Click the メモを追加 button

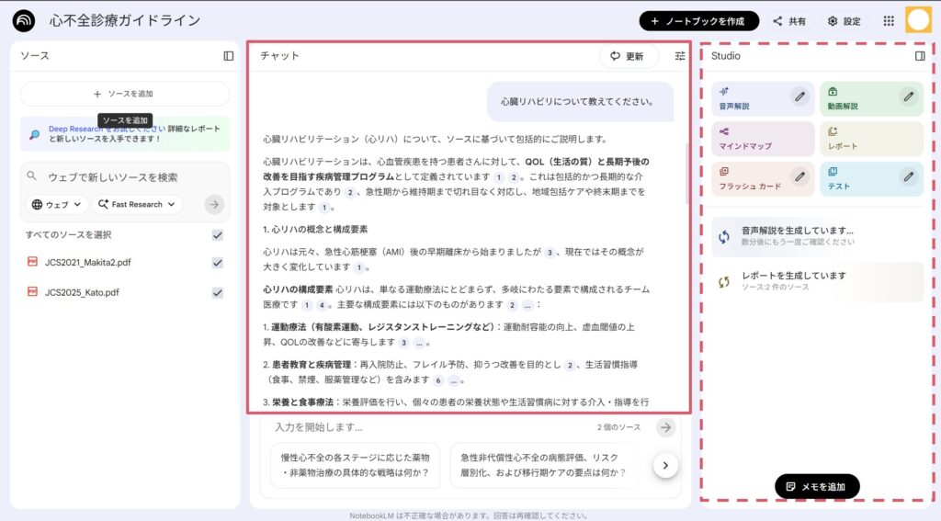click(816, 485)
